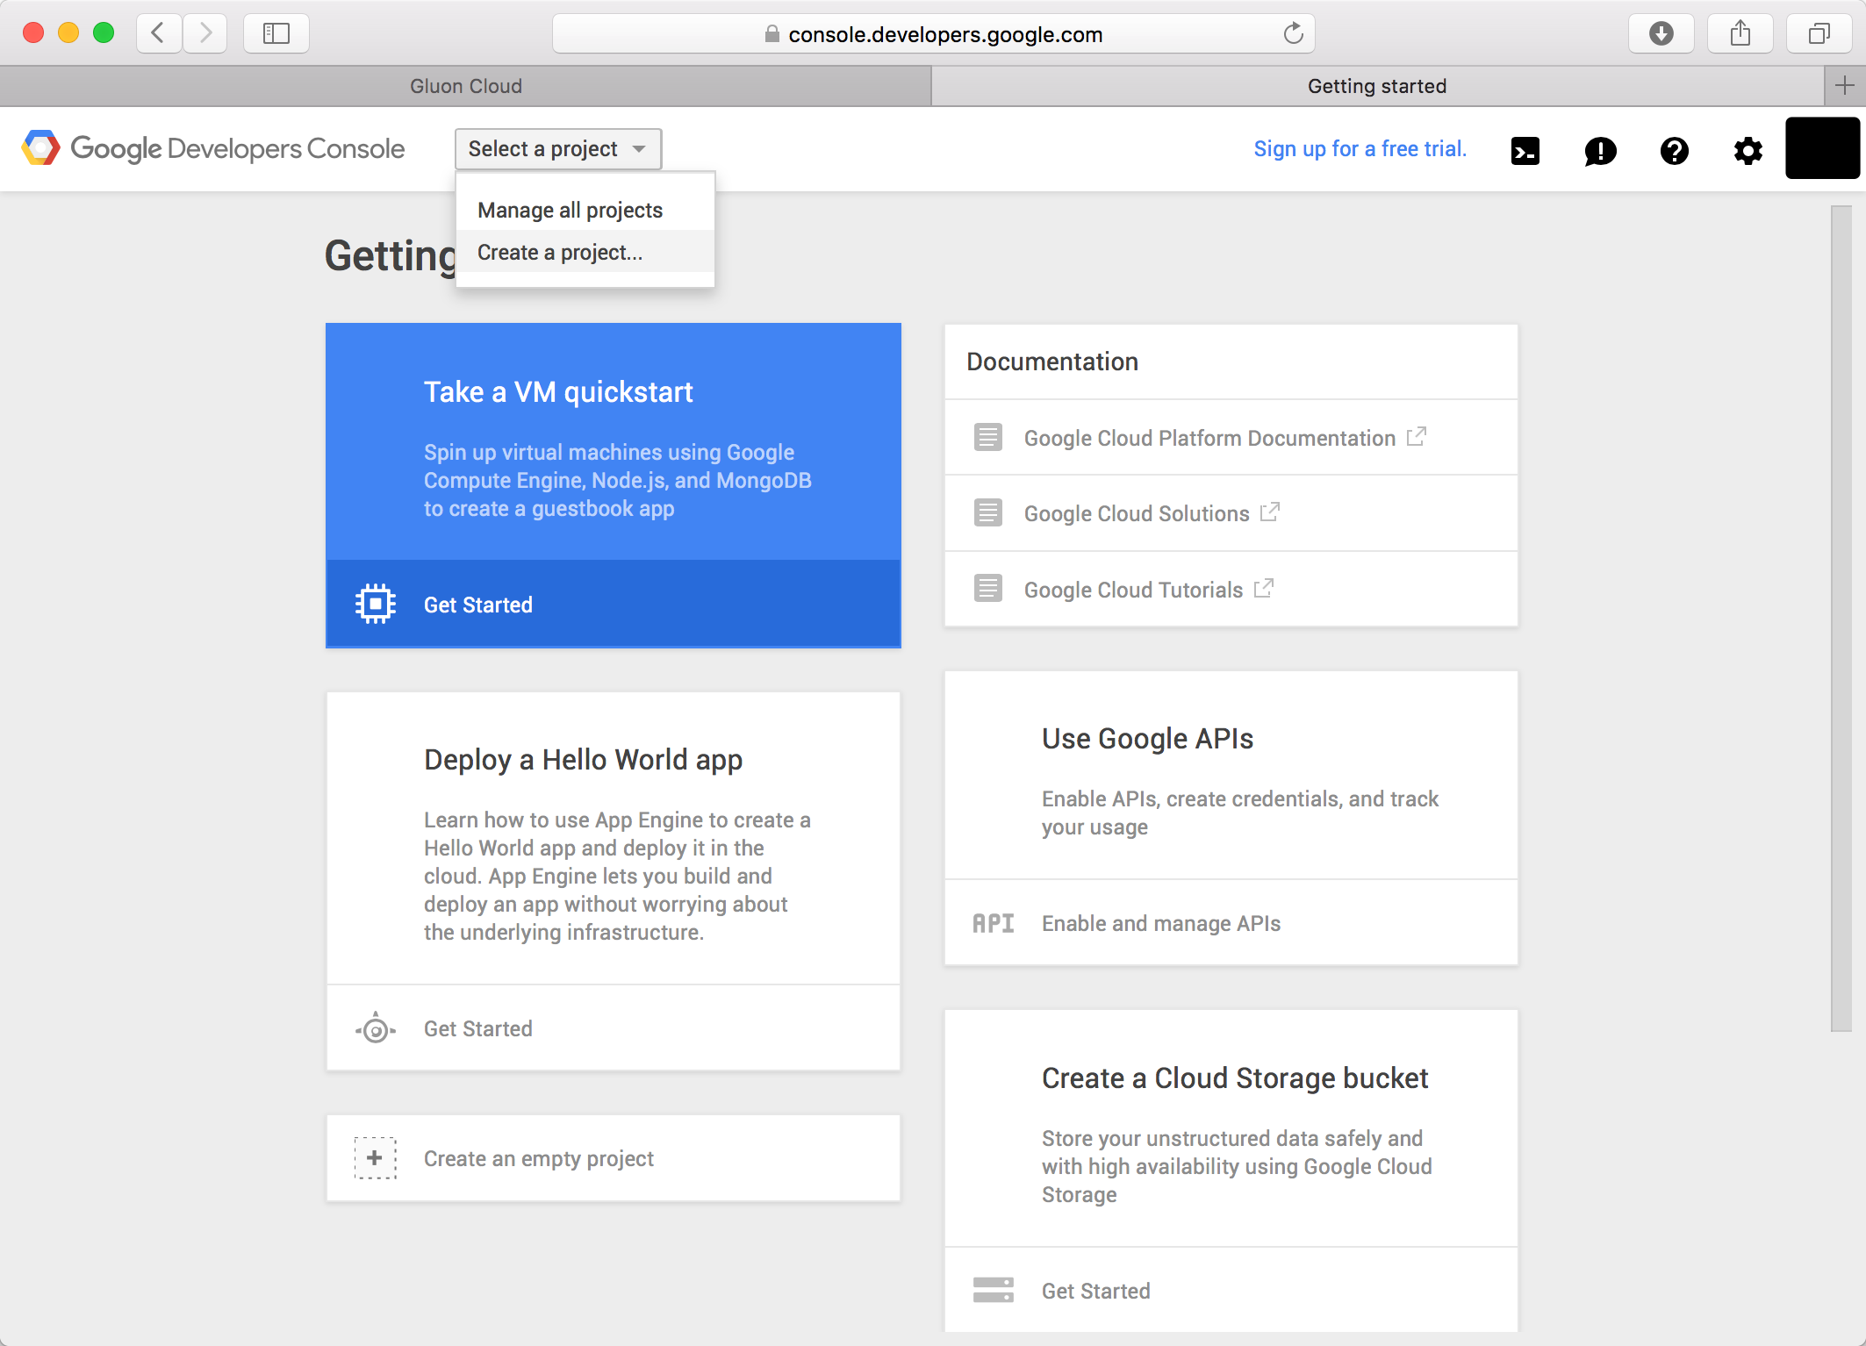Viewport: 1866px width, 1346px height.
Task: Click the Use Google APIs heading
Action: 1147,738
